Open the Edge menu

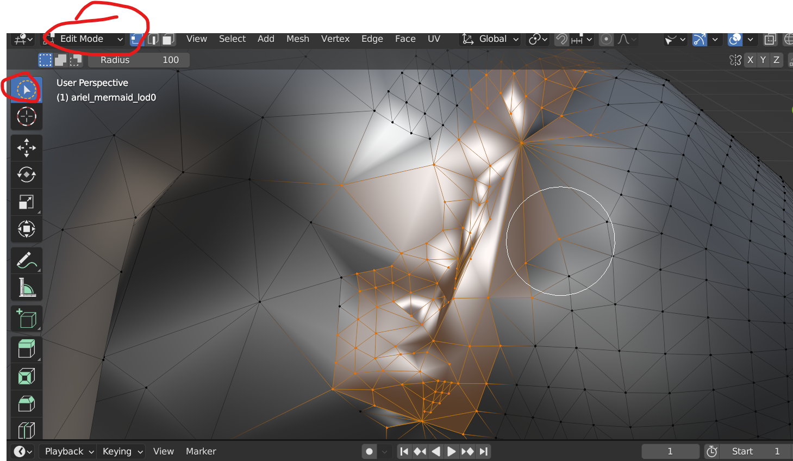click(372, 39)
